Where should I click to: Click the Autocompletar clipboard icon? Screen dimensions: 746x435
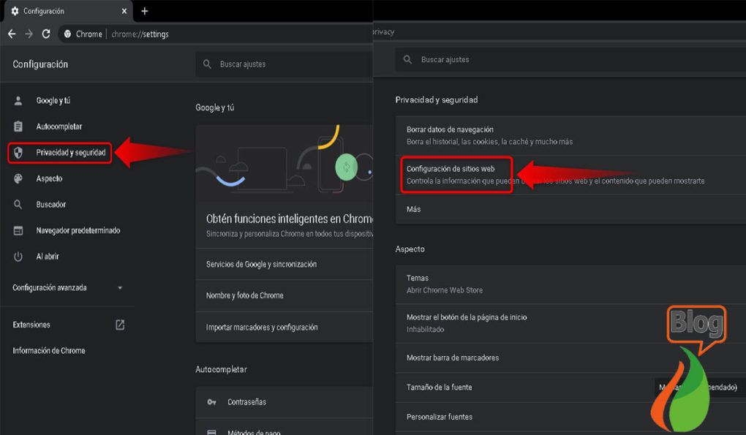[18, 126]
